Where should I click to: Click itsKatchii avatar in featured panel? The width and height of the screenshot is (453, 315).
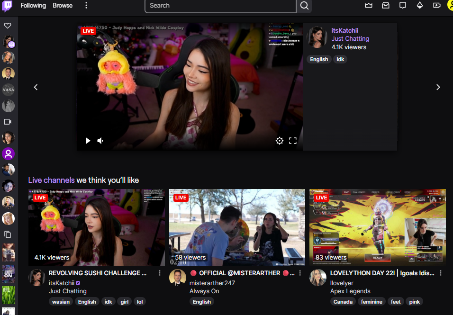[x=317, y=37]
